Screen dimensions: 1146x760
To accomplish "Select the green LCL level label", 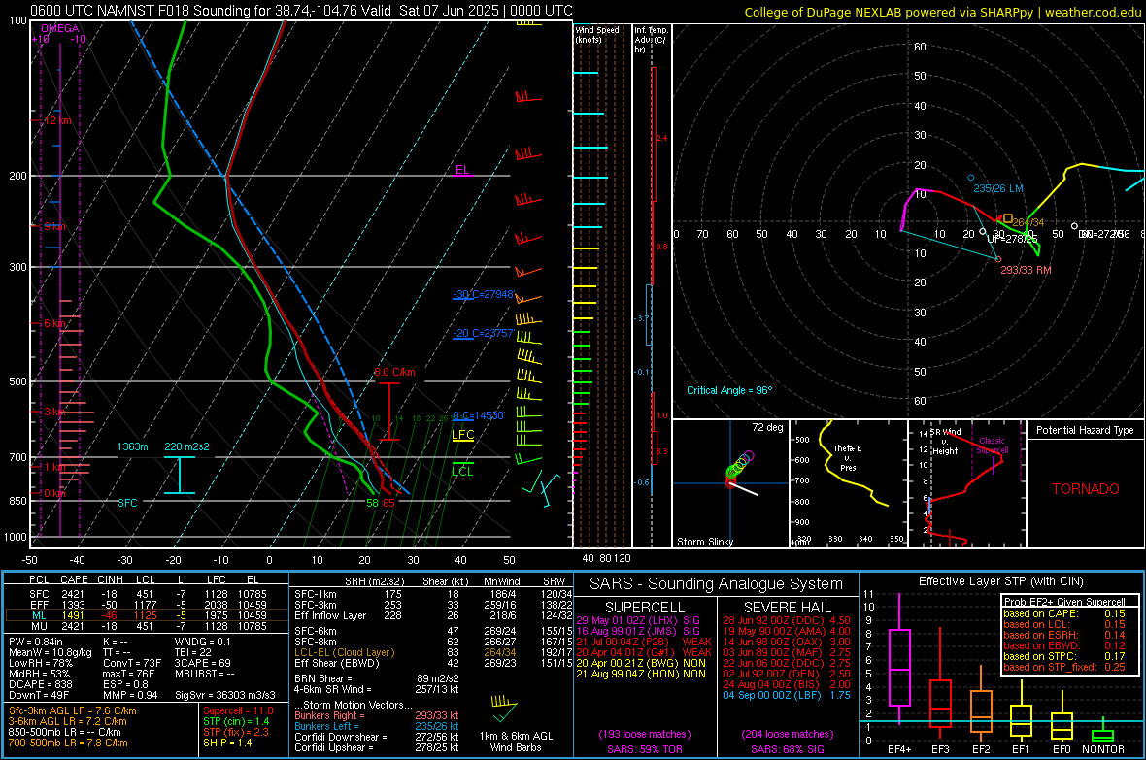I will [462, 472].
